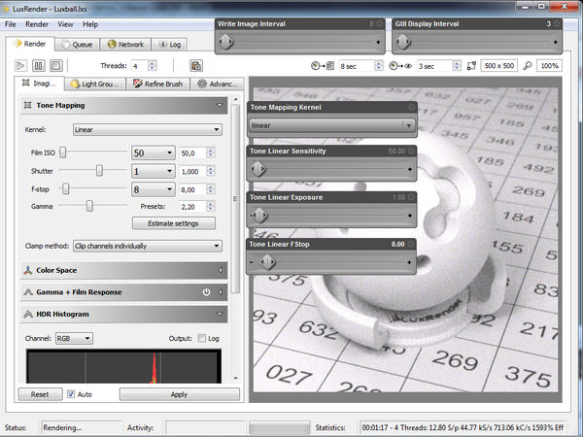Open the View menu
This screenshot has width=583, height=437.
pos(65,24)
